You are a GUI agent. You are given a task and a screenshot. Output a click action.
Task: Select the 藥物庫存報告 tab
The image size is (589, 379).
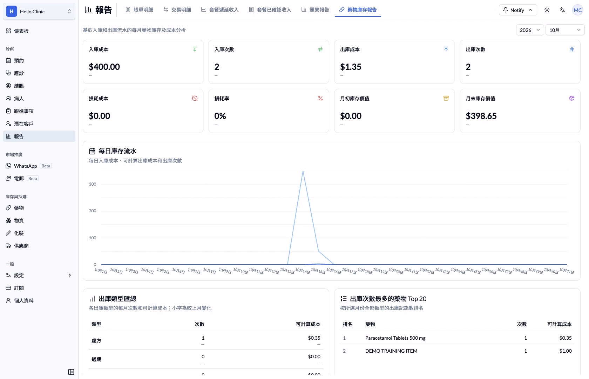click(358, 10)
